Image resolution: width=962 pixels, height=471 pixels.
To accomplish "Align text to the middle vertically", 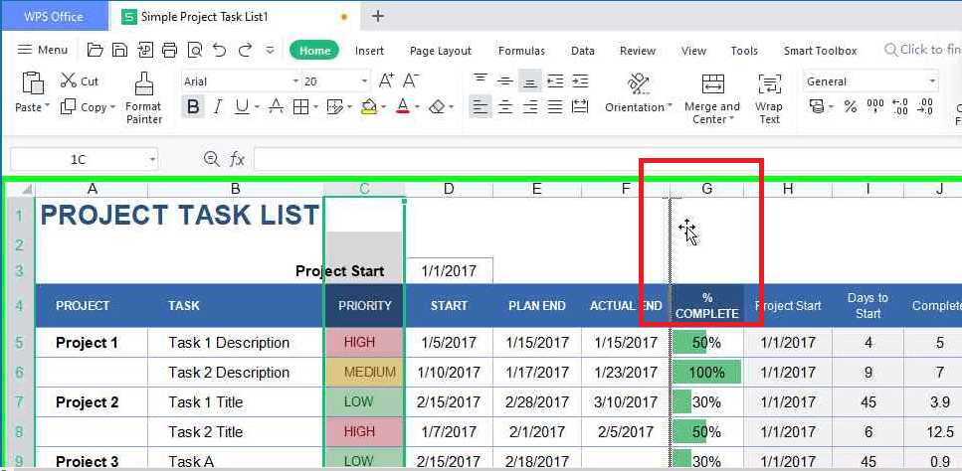I will pyautogui.click(x=505, y=80).
